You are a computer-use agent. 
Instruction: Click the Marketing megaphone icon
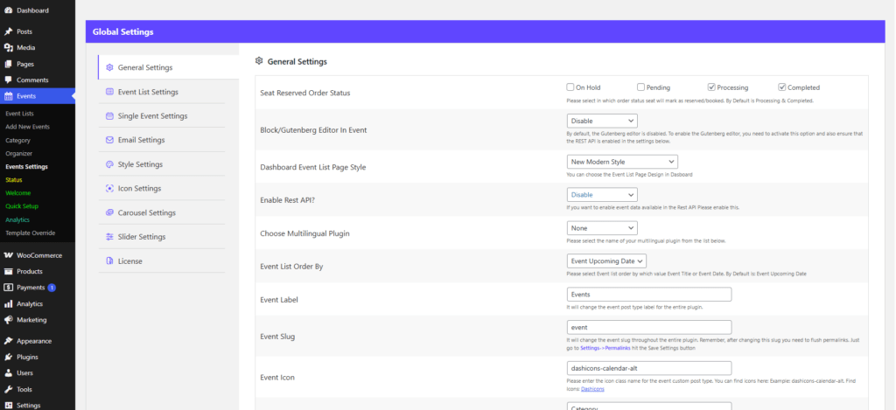(8, 320)
